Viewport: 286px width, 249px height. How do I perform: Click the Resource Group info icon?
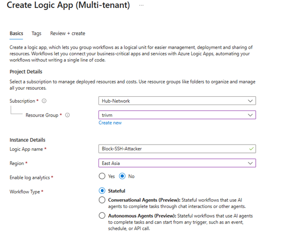pos(67,115)
